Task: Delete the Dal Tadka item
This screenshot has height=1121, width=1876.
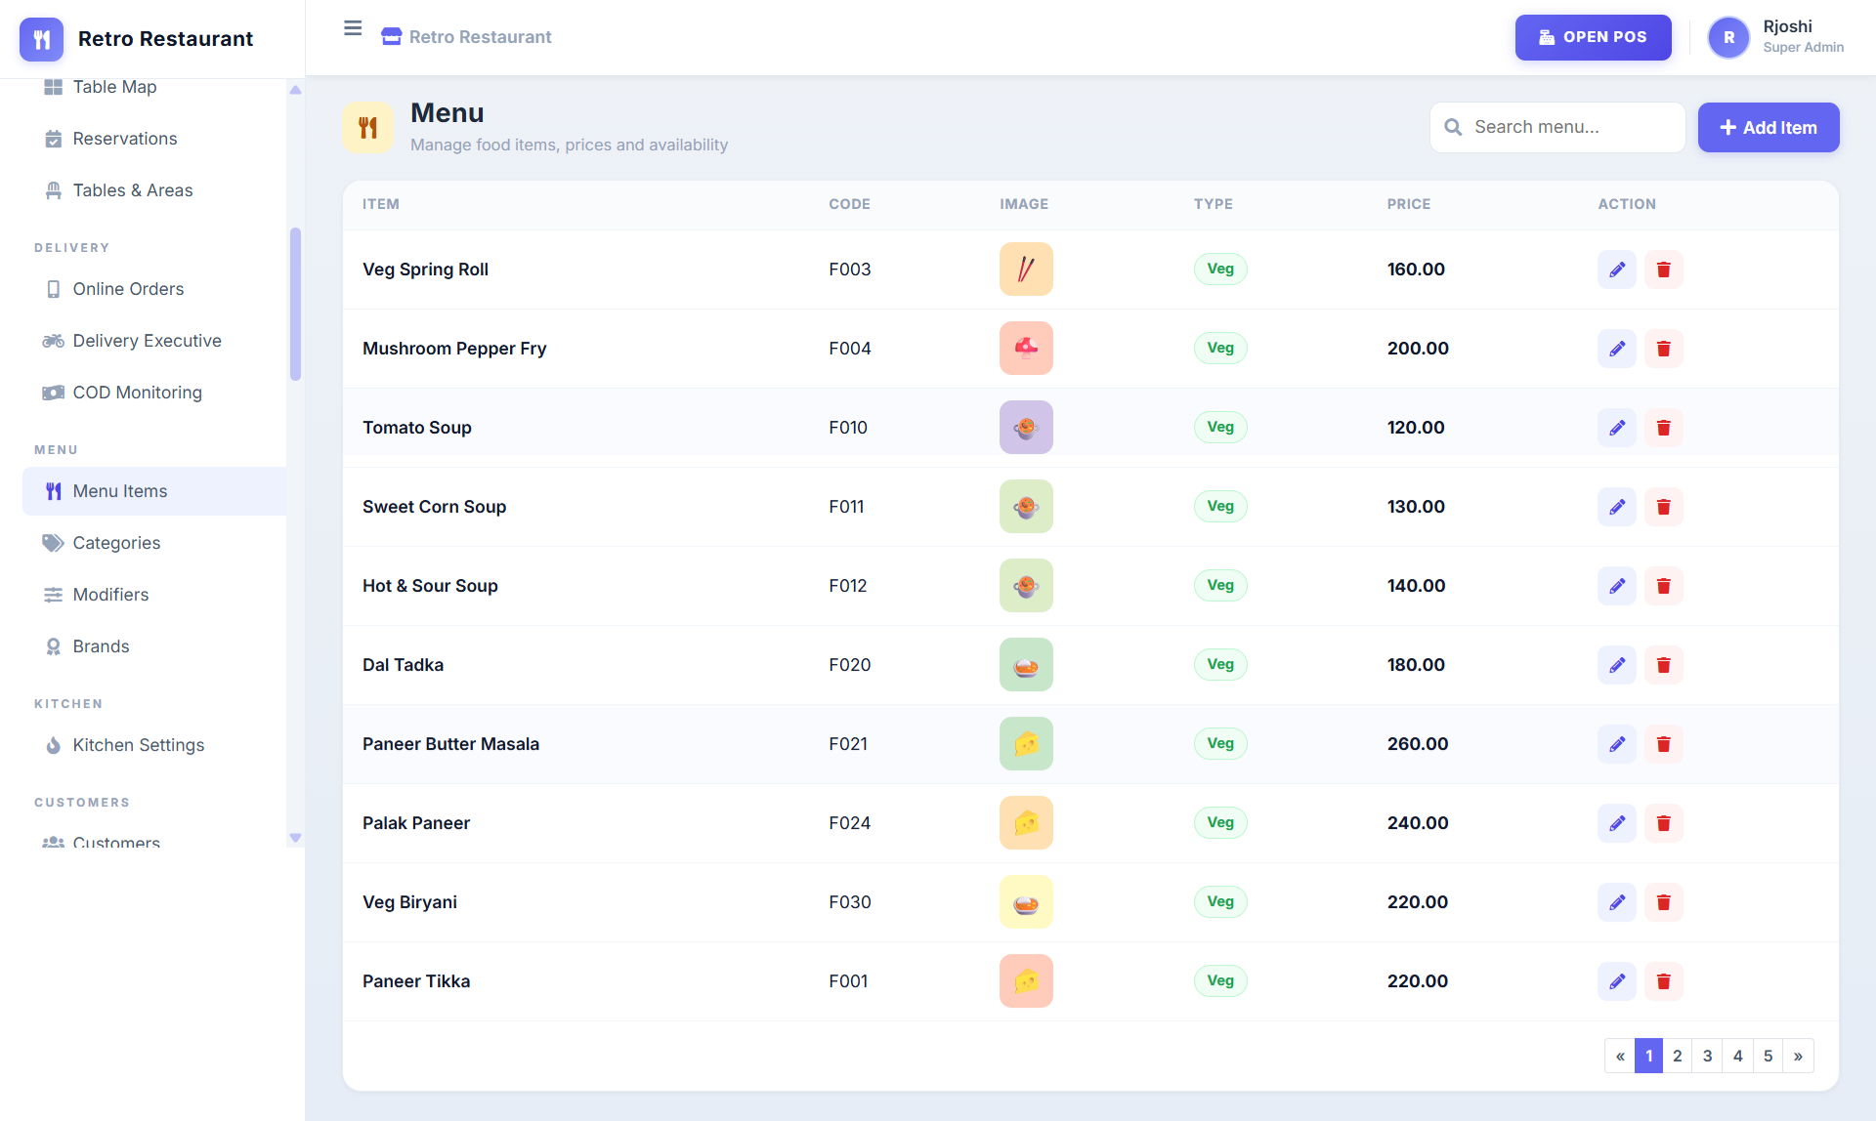Action: click(1664, 665)
